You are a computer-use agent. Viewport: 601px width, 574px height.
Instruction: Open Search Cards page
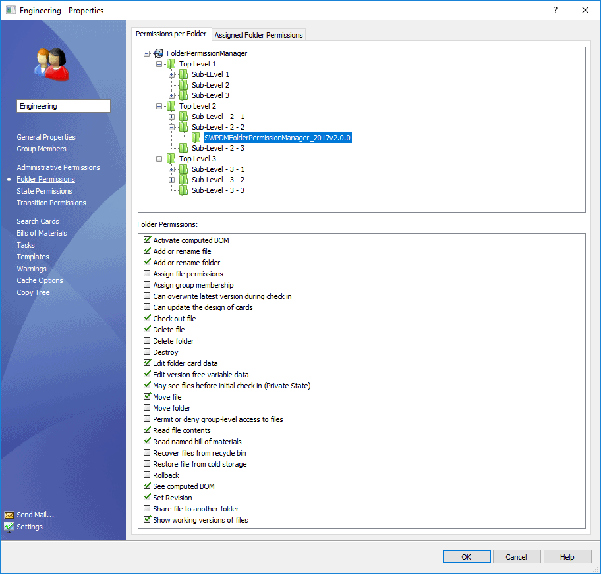pos(38,221)
